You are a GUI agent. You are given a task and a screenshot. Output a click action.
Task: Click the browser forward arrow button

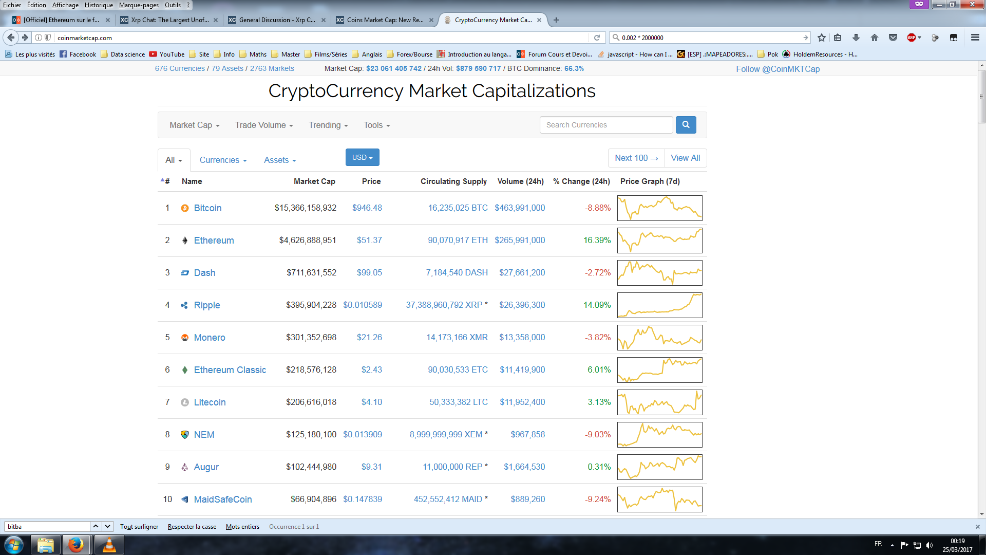point(25,38)
